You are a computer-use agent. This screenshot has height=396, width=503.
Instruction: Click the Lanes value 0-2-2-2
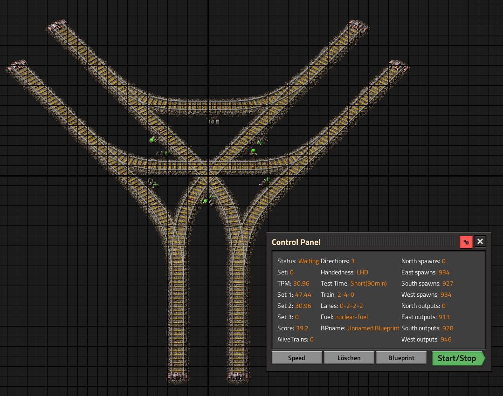tap(351, 306)
